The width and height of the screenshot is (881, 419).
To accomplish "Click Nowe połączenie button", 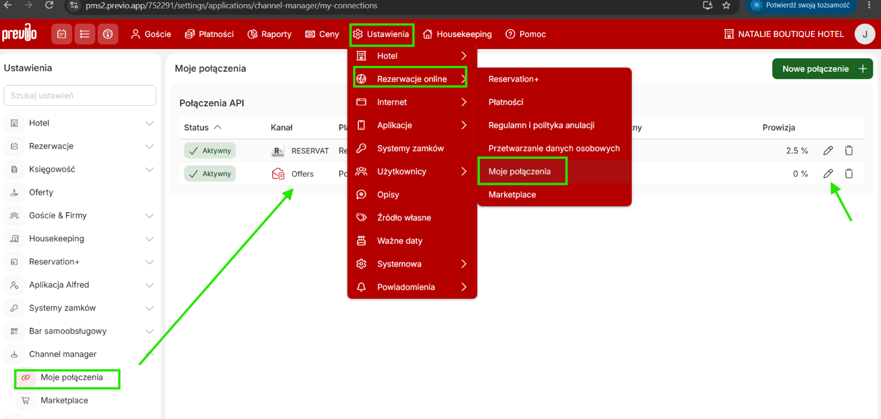I will (823, 69).
